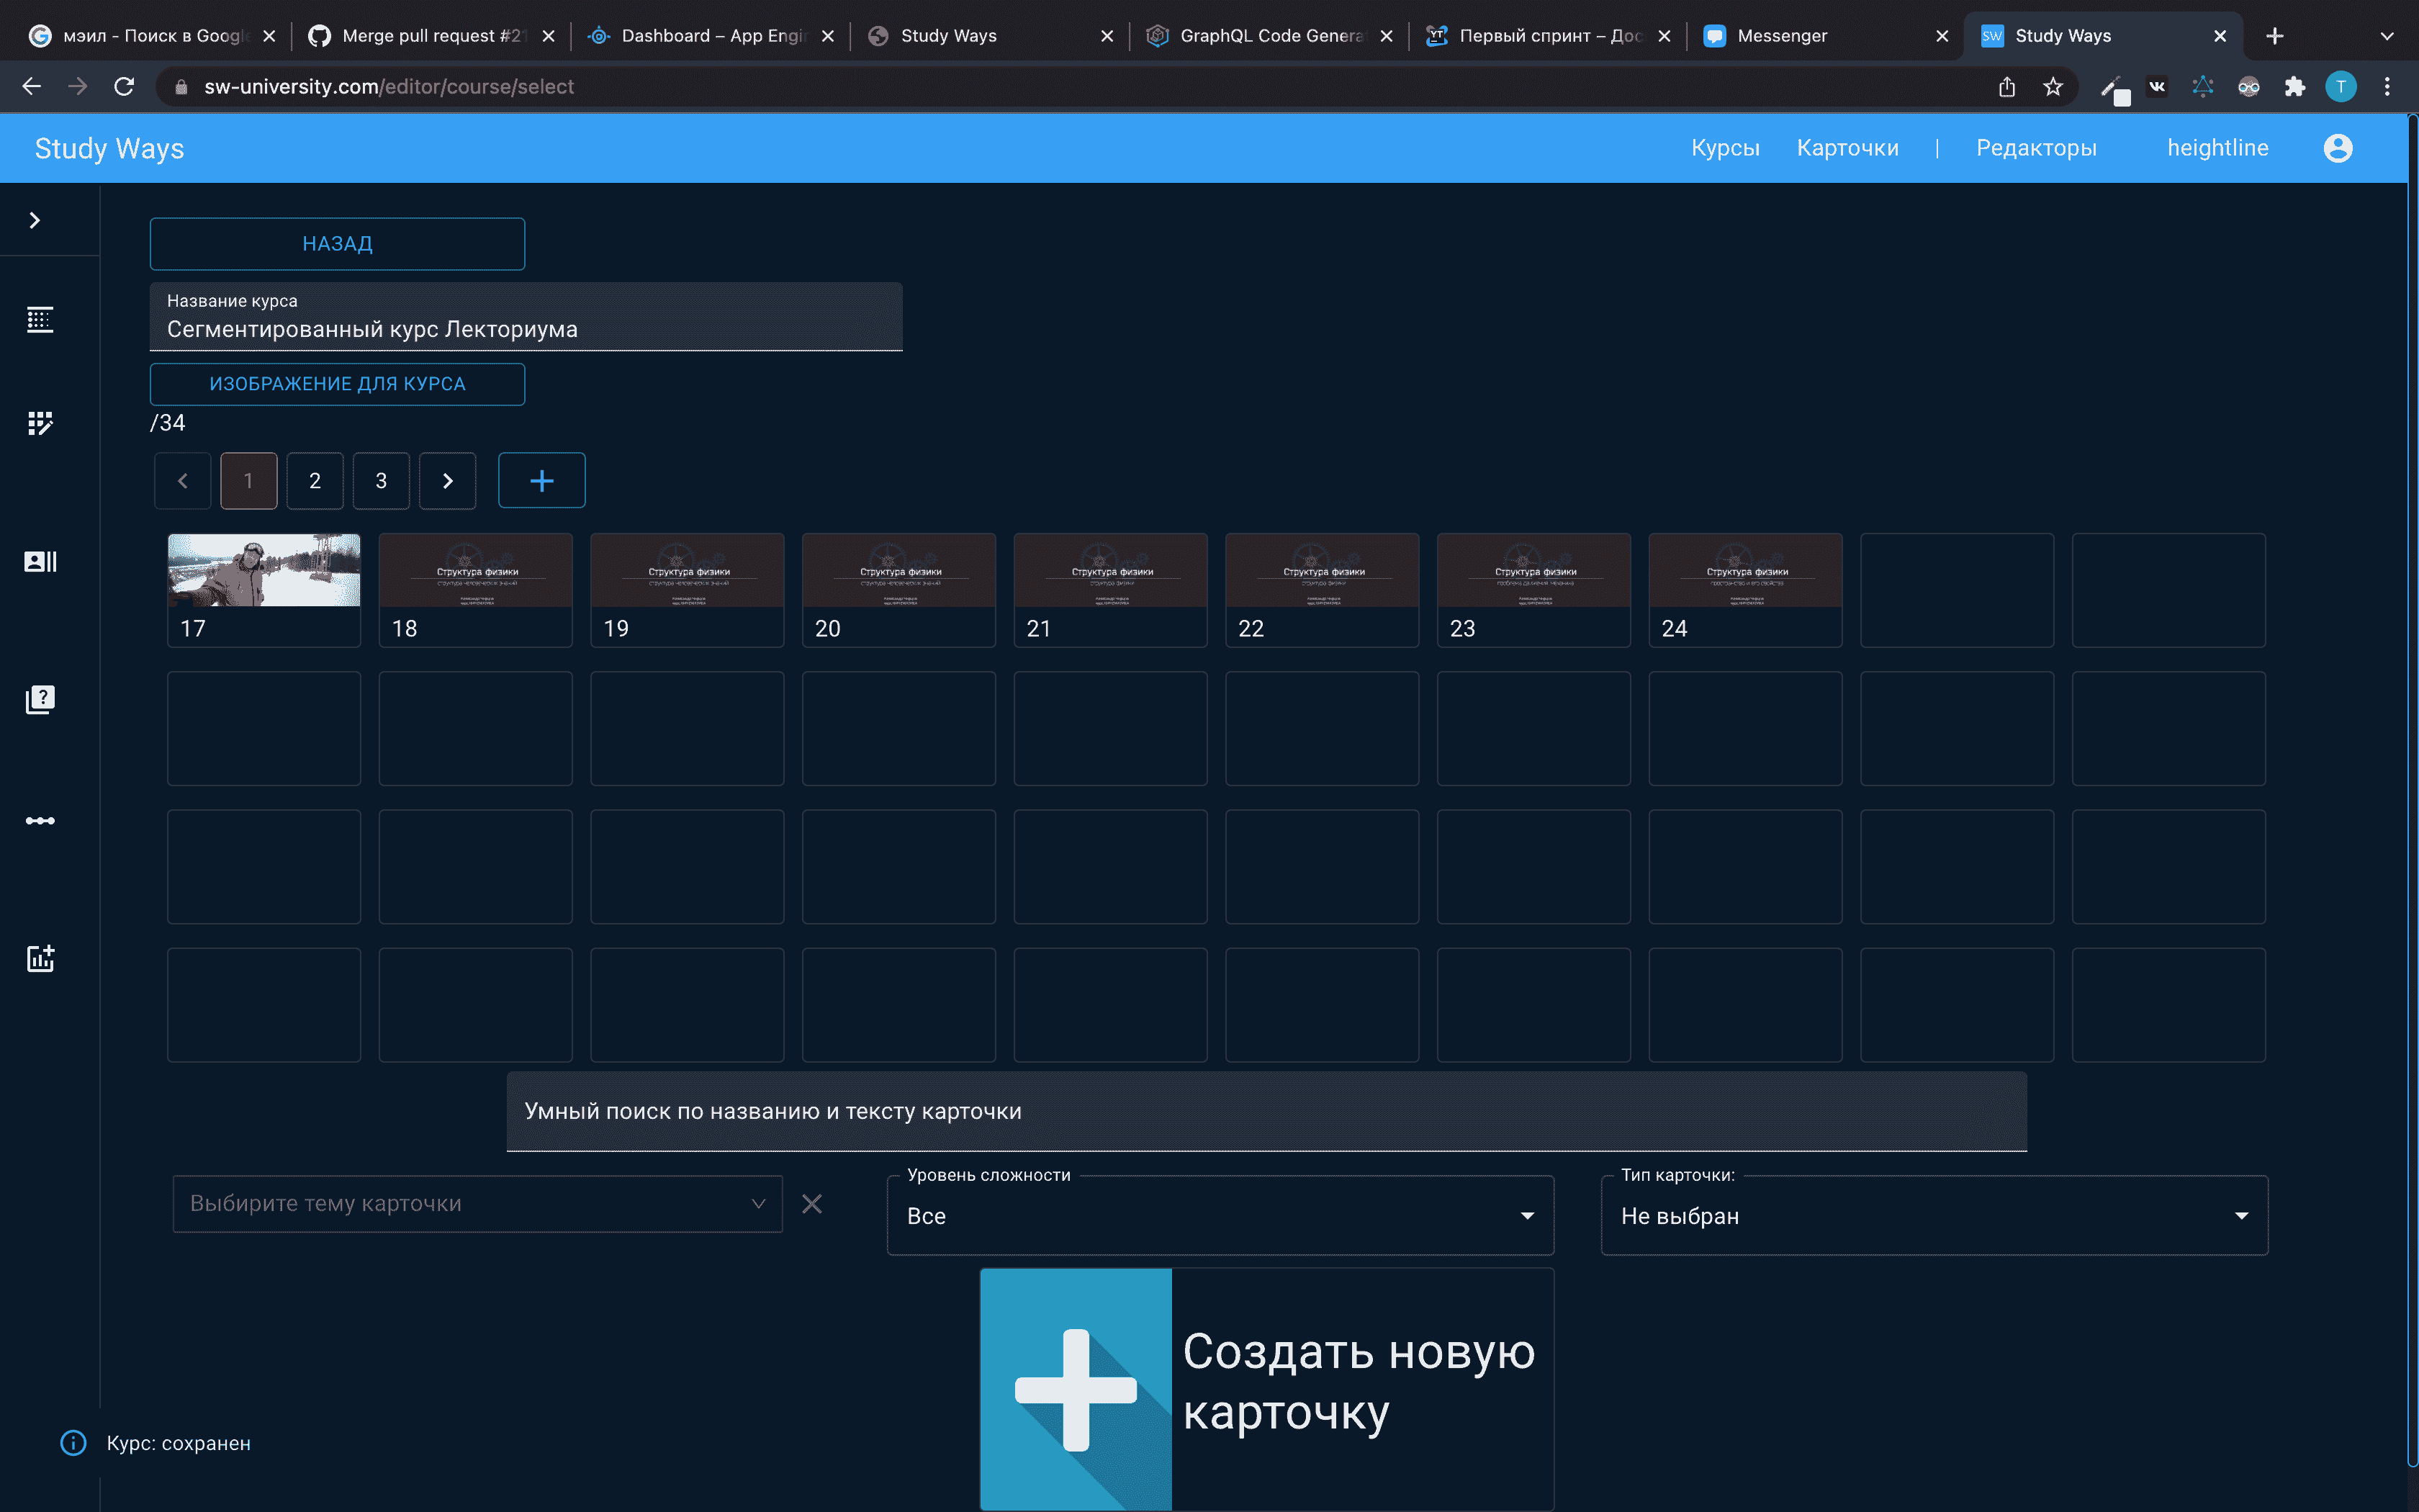Click the НАЗАД button

tap(337, 244)
